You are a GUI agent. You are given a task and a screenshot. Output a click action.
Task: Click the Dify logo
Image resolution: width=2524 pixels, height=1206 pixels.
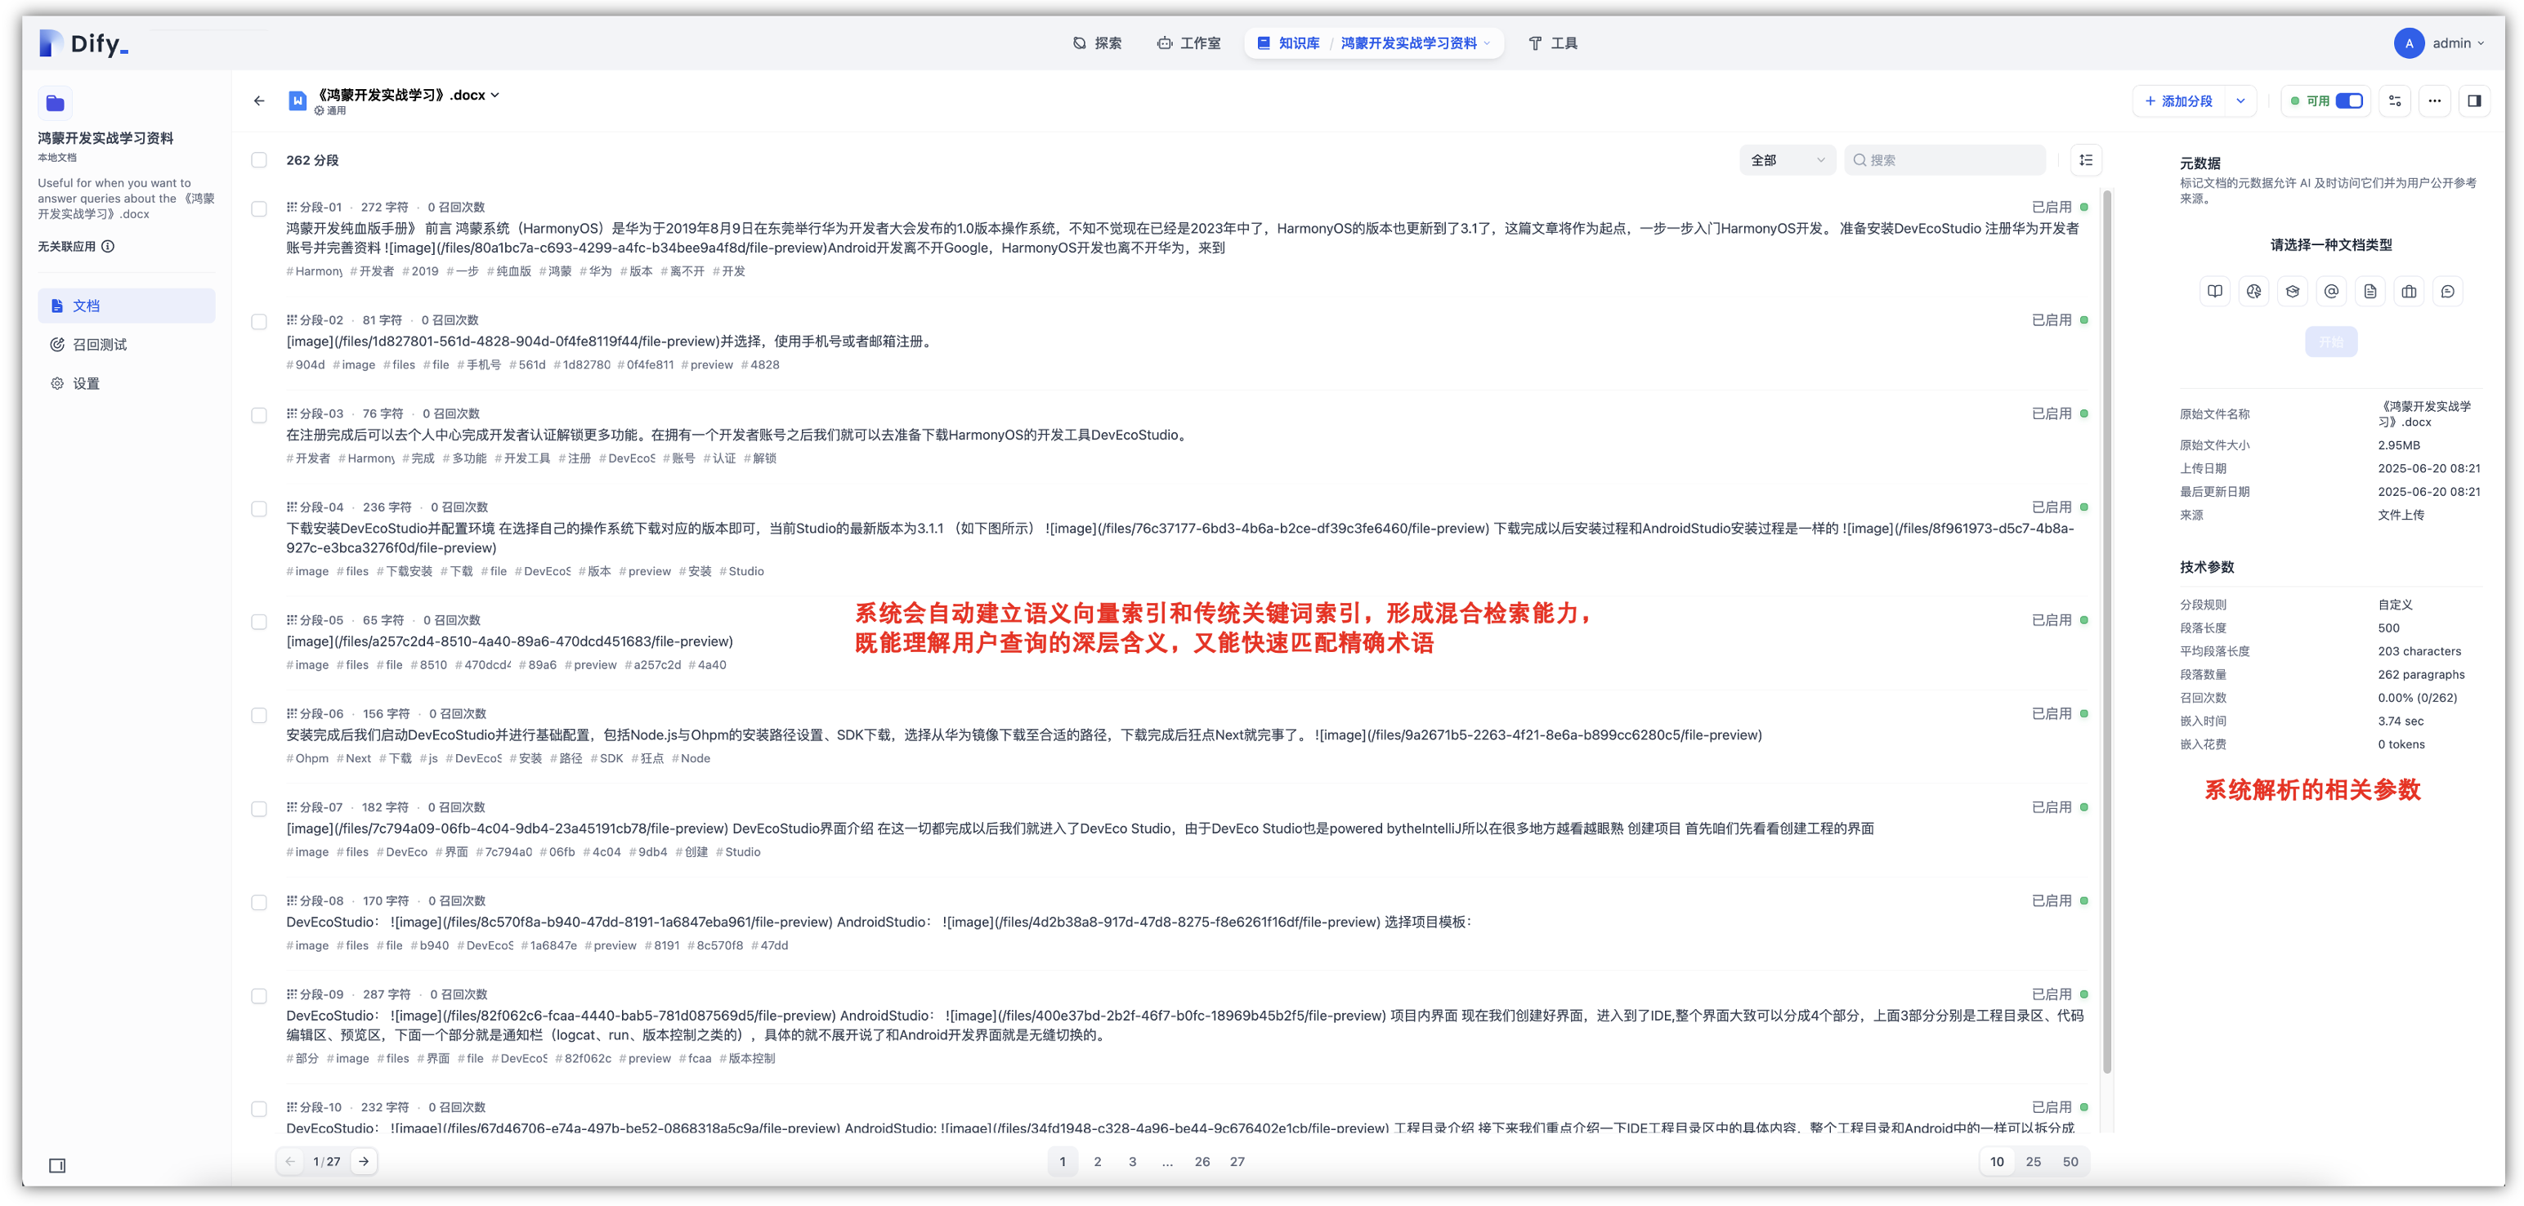click(x=83, y=43)
